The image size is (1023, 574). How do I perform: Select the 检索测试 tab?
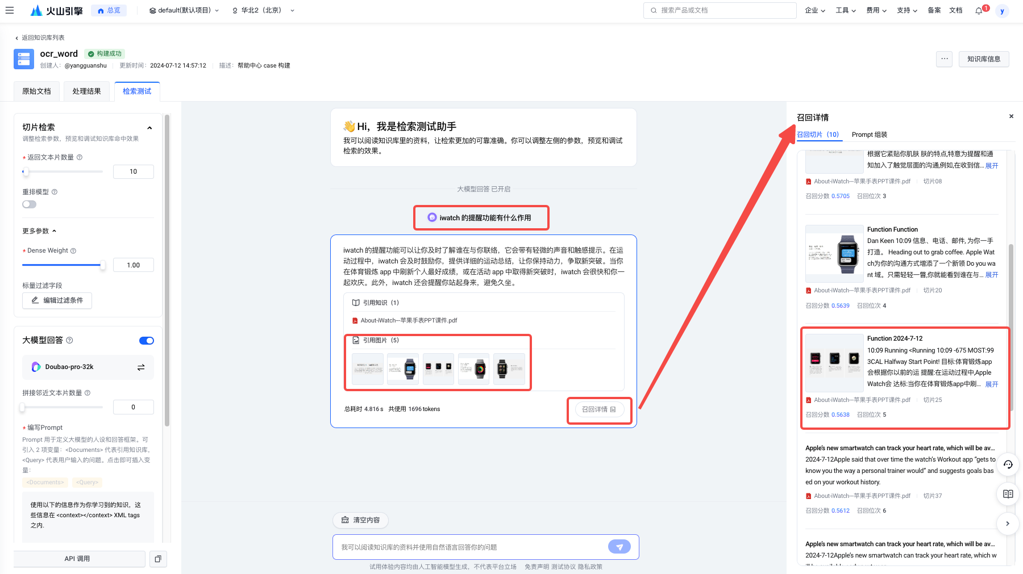(137, 91)
